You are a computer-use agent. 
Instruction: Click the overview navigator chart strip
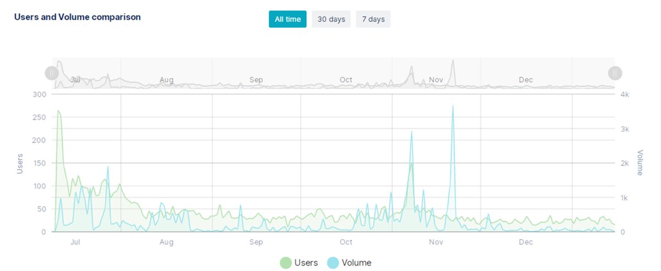[333, 73]
